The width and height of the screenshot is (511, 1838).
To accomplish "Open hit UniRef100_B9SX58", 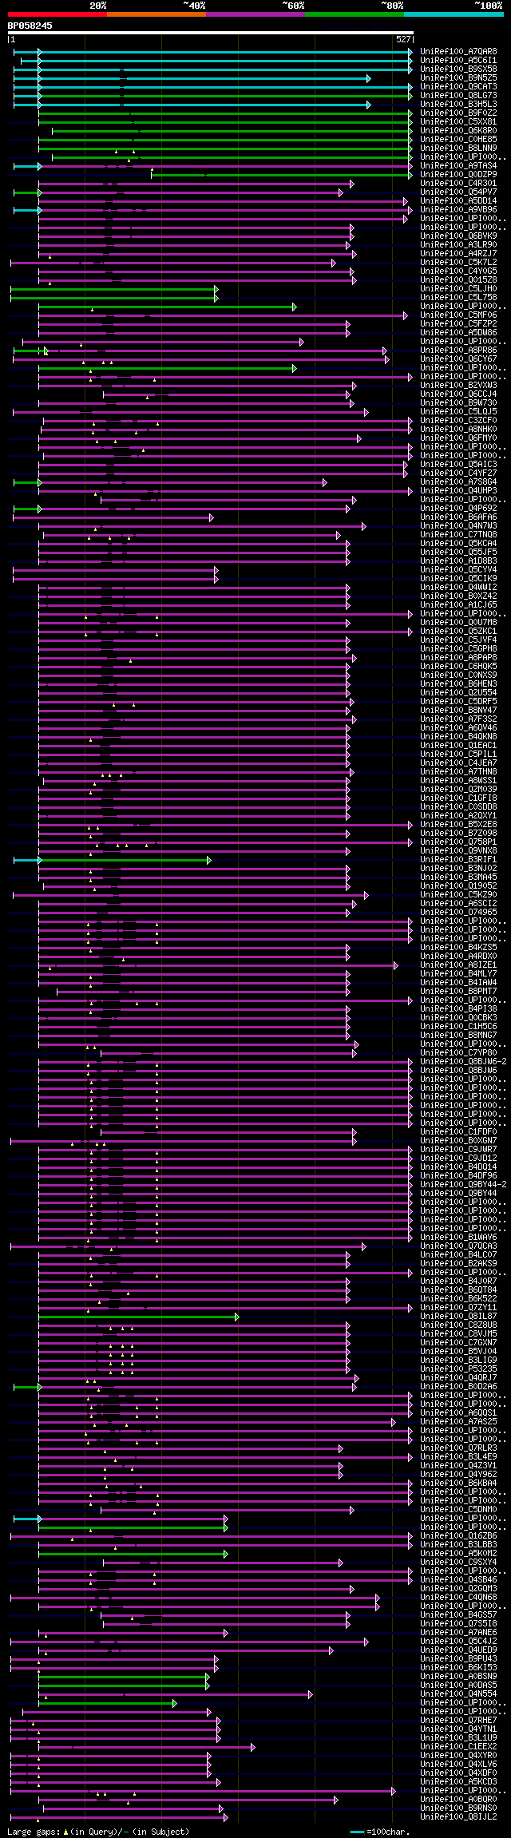I will click(458, 69).
